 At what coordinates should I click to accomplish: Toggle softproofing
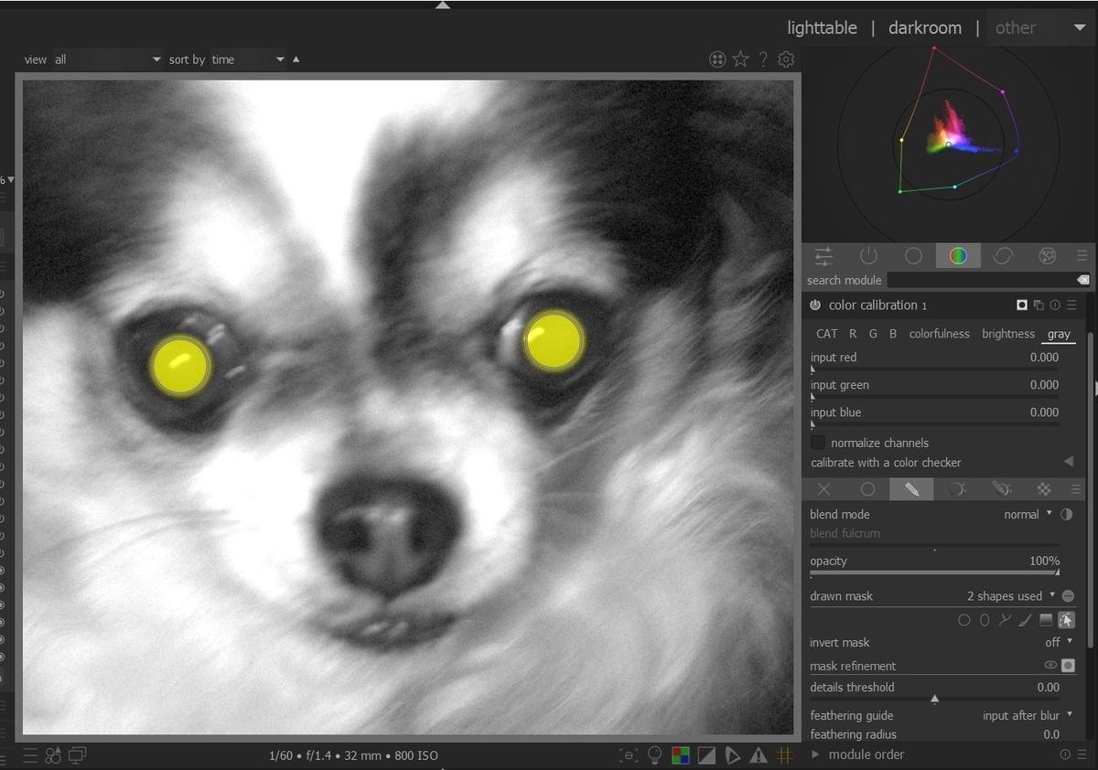[733, 755]
